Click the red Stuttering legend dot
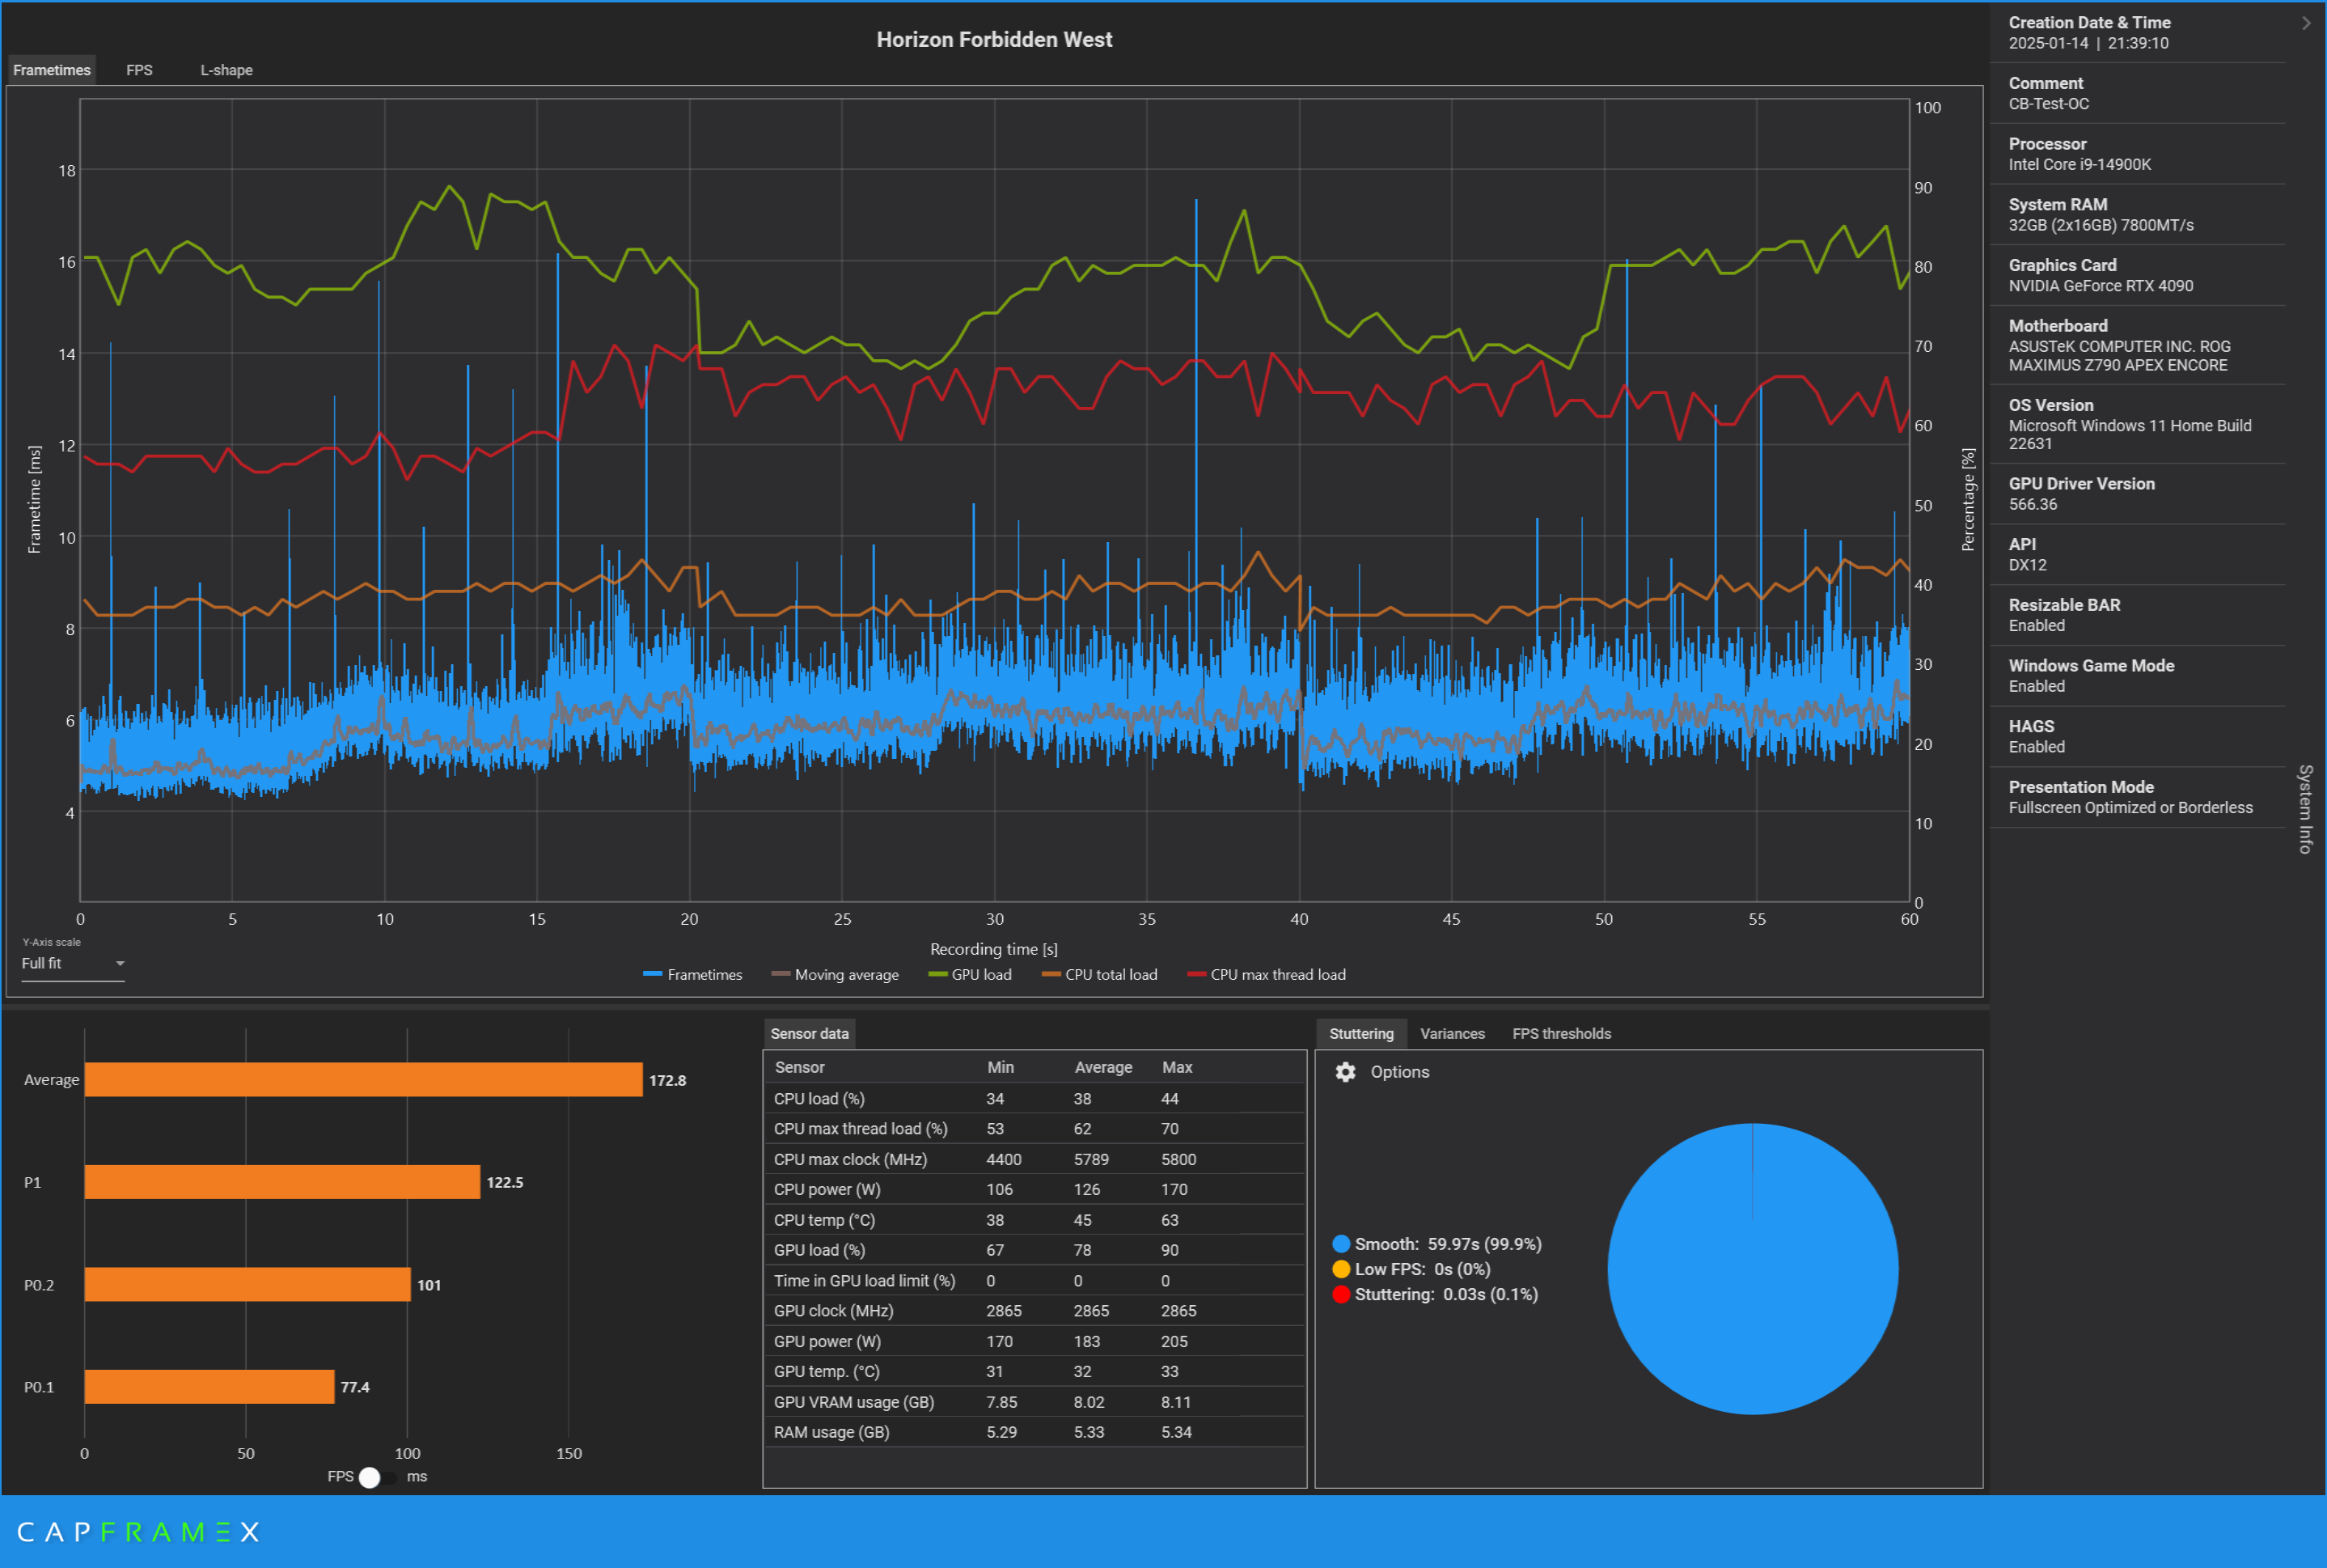This screenshot has height=1568, width=2327. (1341, 1295)
